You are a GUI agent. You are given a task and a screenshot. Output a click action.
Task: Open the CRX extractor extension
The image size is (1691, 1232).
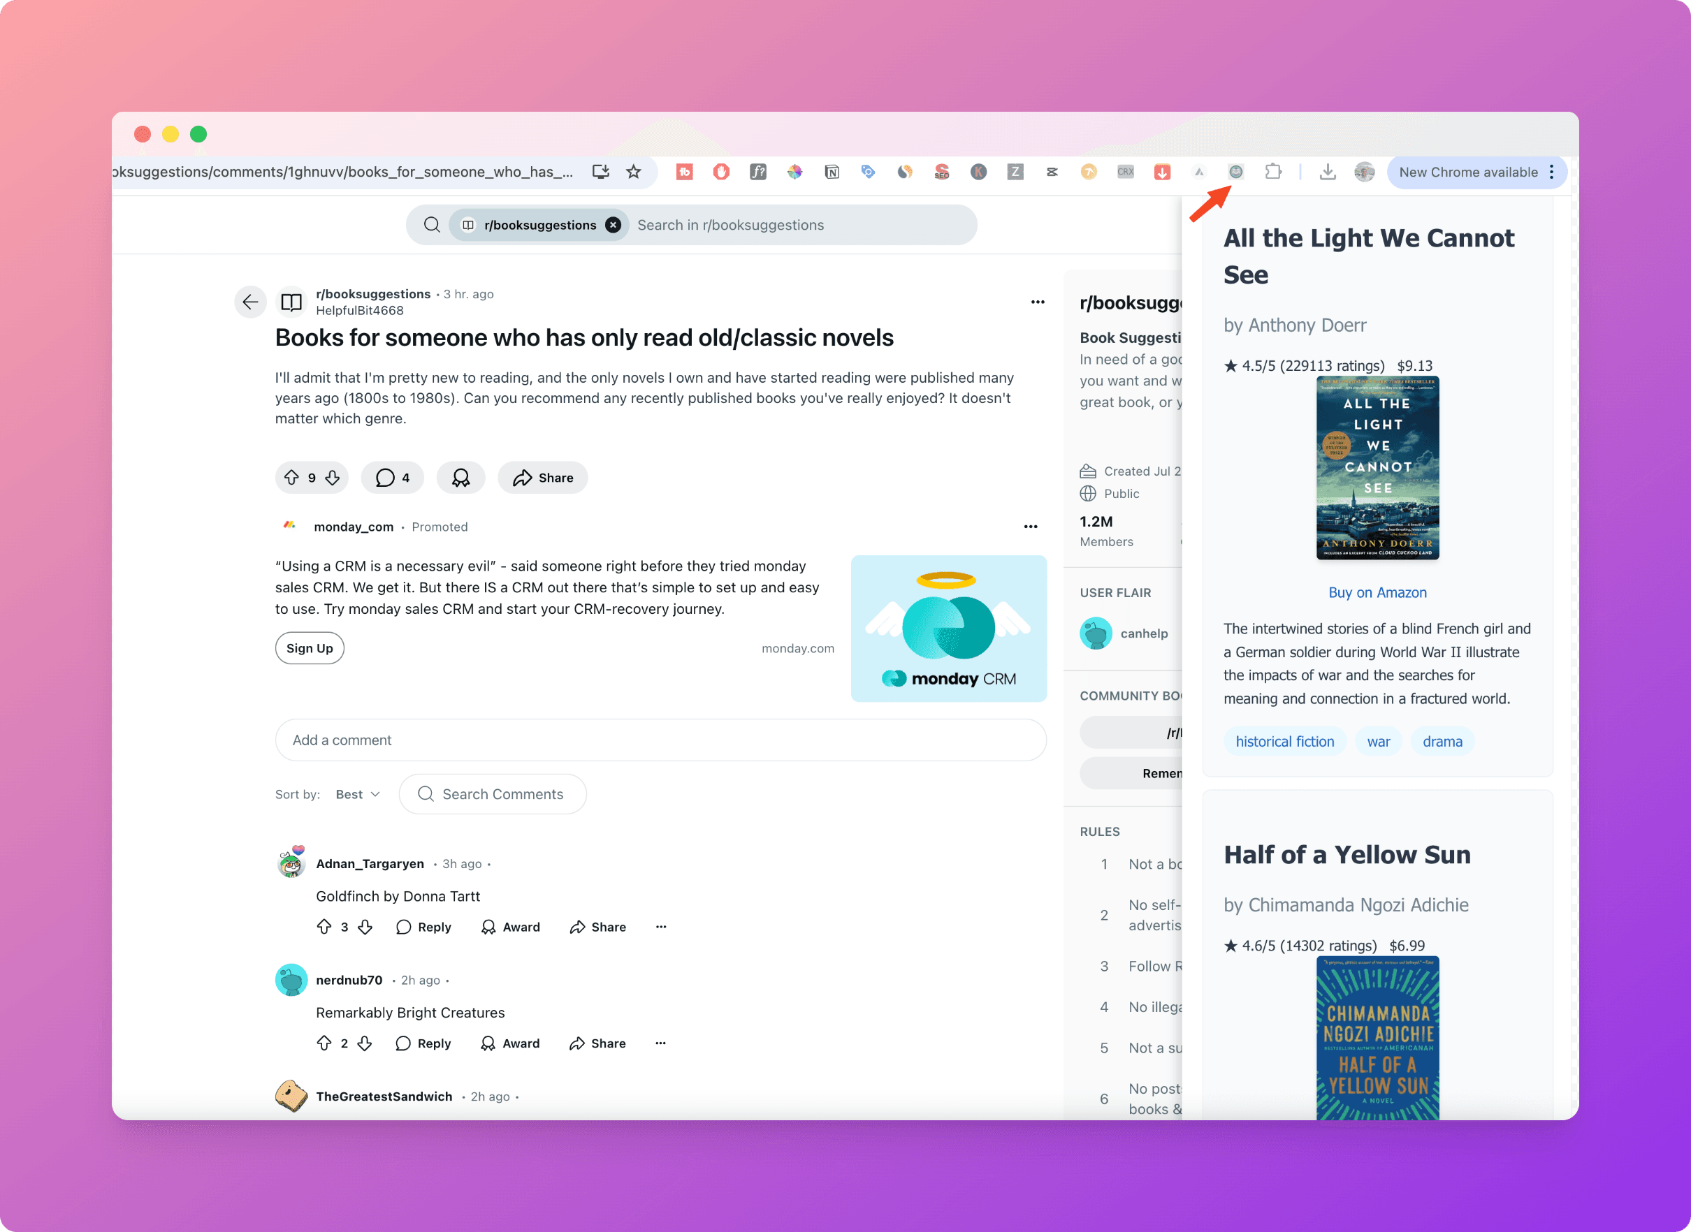[x=1125, y=172]
